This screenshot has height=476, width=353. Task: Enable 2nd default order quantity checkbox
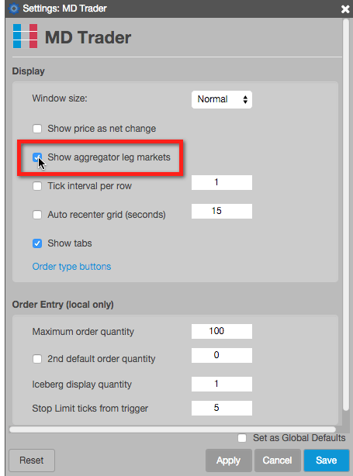[x=37, y=359]
